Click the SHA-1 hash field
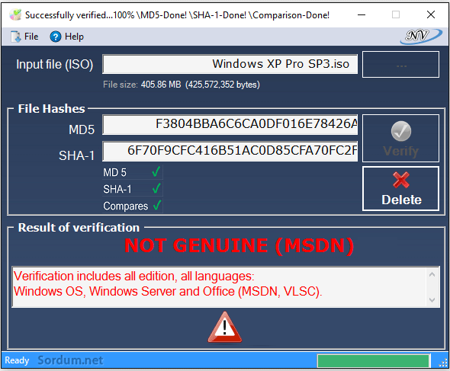Image resolution: width=450 pixels, height=371 pixels. [x=230, y=151]
